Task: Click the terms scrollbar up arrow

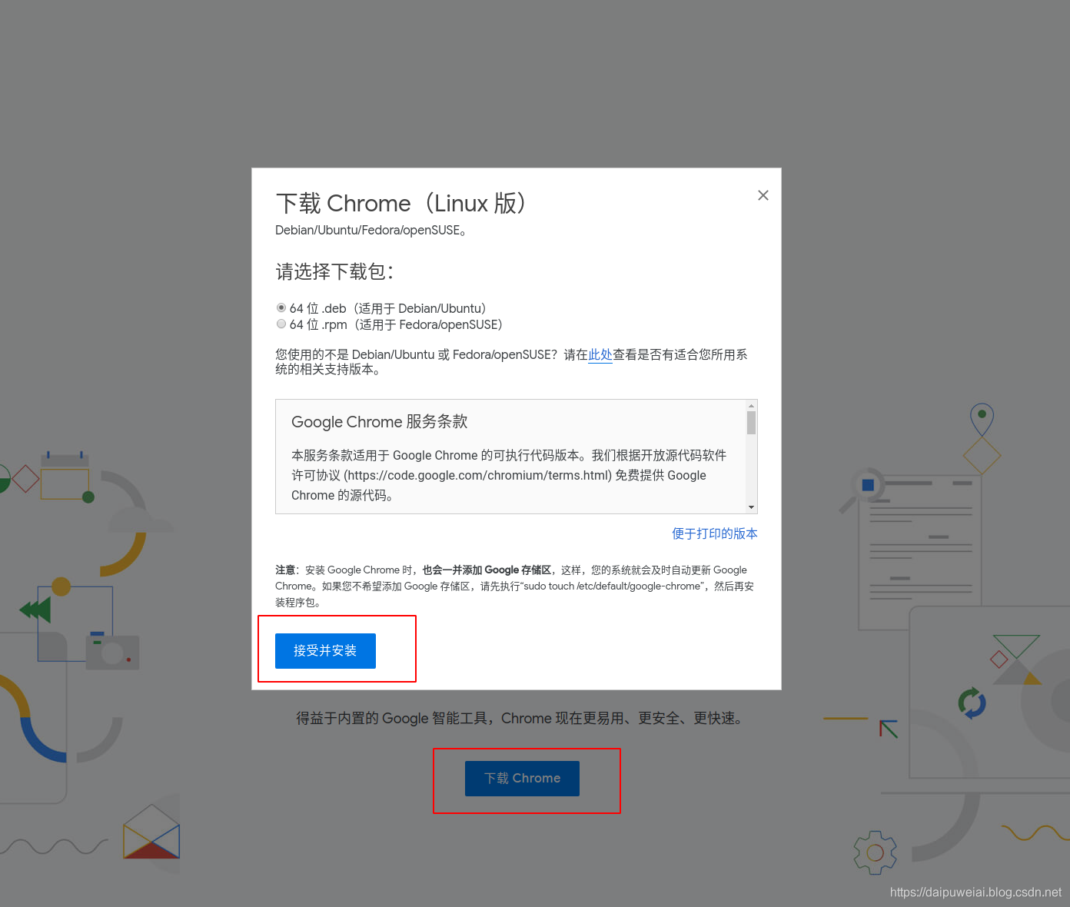Action: (x=751, y=405)
